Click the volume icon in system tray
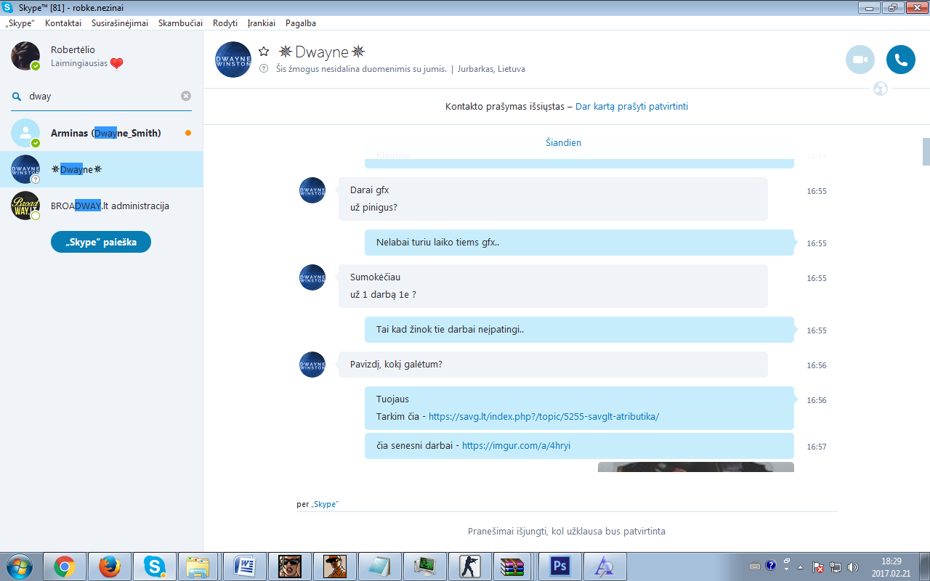Image resolution: width=930 pixels, height=581 pixels. tap(853, 566)
